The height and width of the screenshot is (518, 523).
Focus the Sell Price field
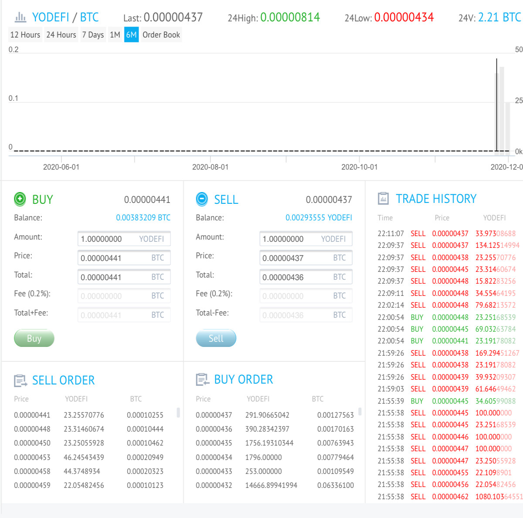tap(306, 258)
